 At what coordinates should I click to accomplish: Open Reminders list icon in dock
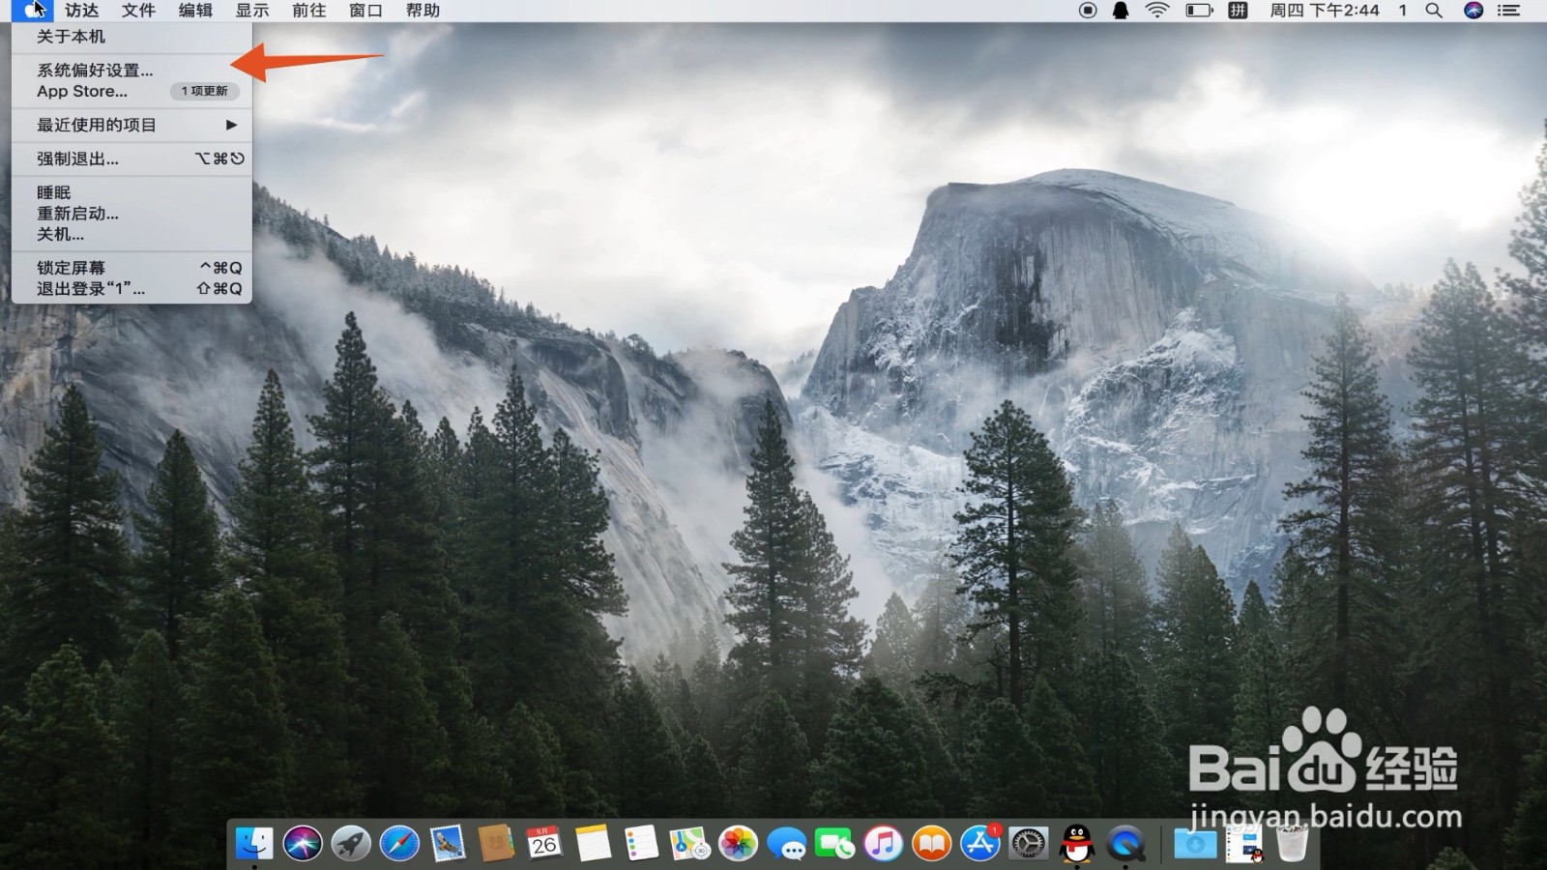tap(641, 844)
